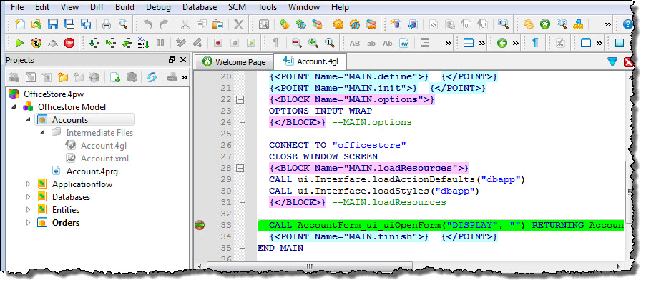This screenshot has width=646, height=285.
Task: Click the Save All multi-floppy icon
Action: (86, 25)
